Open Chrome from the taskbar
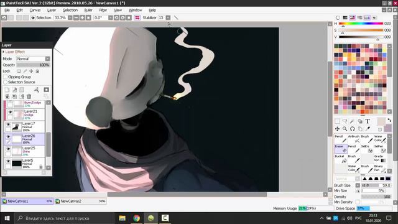 [137, 218]
